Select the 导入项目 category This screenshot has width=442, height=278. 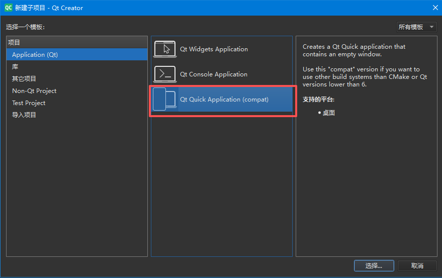[77, 115]
